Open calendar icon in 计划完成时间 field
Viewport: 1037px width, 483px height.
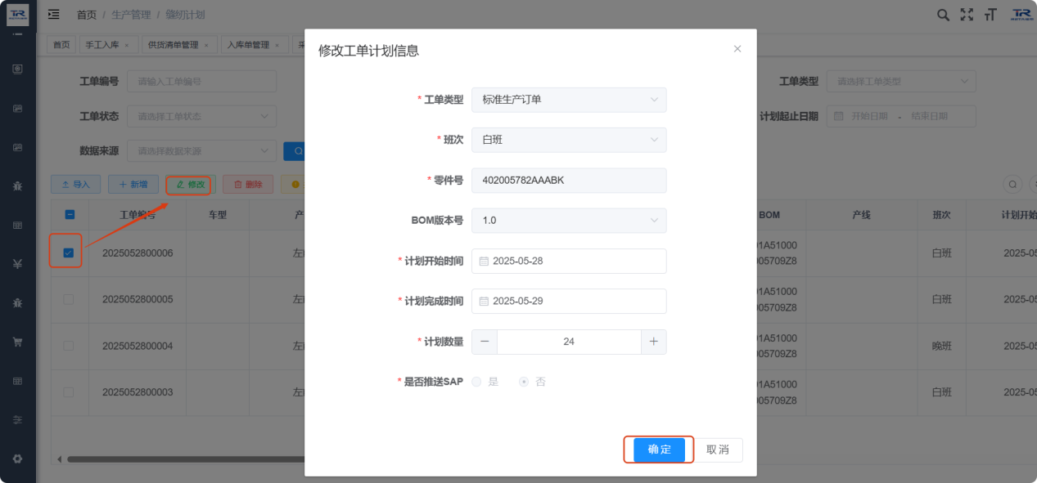pos(484,301)
